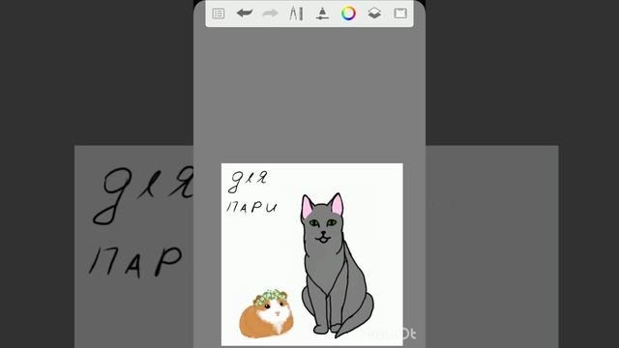This screenshot has width=619, height=348.
Task: Open the color wheel picker
Action: pyautogui.click(x=348, y=14)
